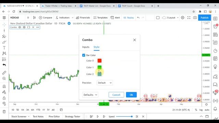Open indicator Templates menu
This screenshot has height=123, width=219.
(x=100, y=18)
